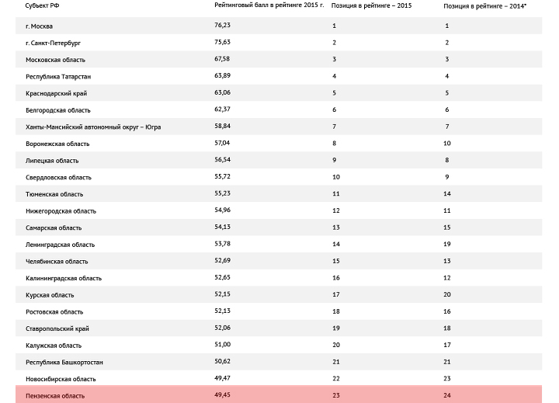Select the score cell 58,84
Image resolution: width=559 pixels, height=403 pixels.
point(222,127)
